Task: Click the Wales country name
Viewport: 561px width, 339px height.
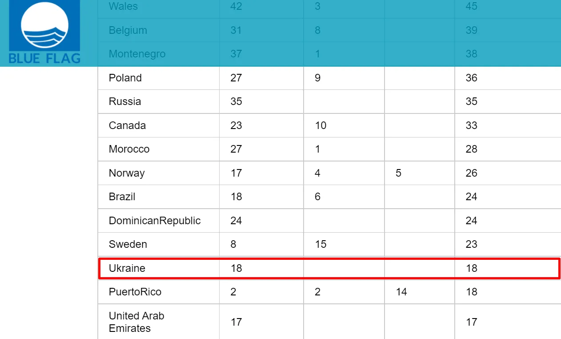Action: click(123, 7)
